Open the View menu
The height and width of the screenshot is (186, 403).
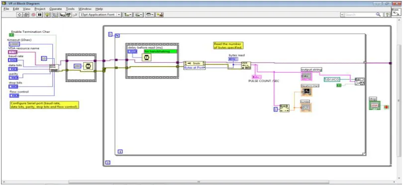pos(26,9)
